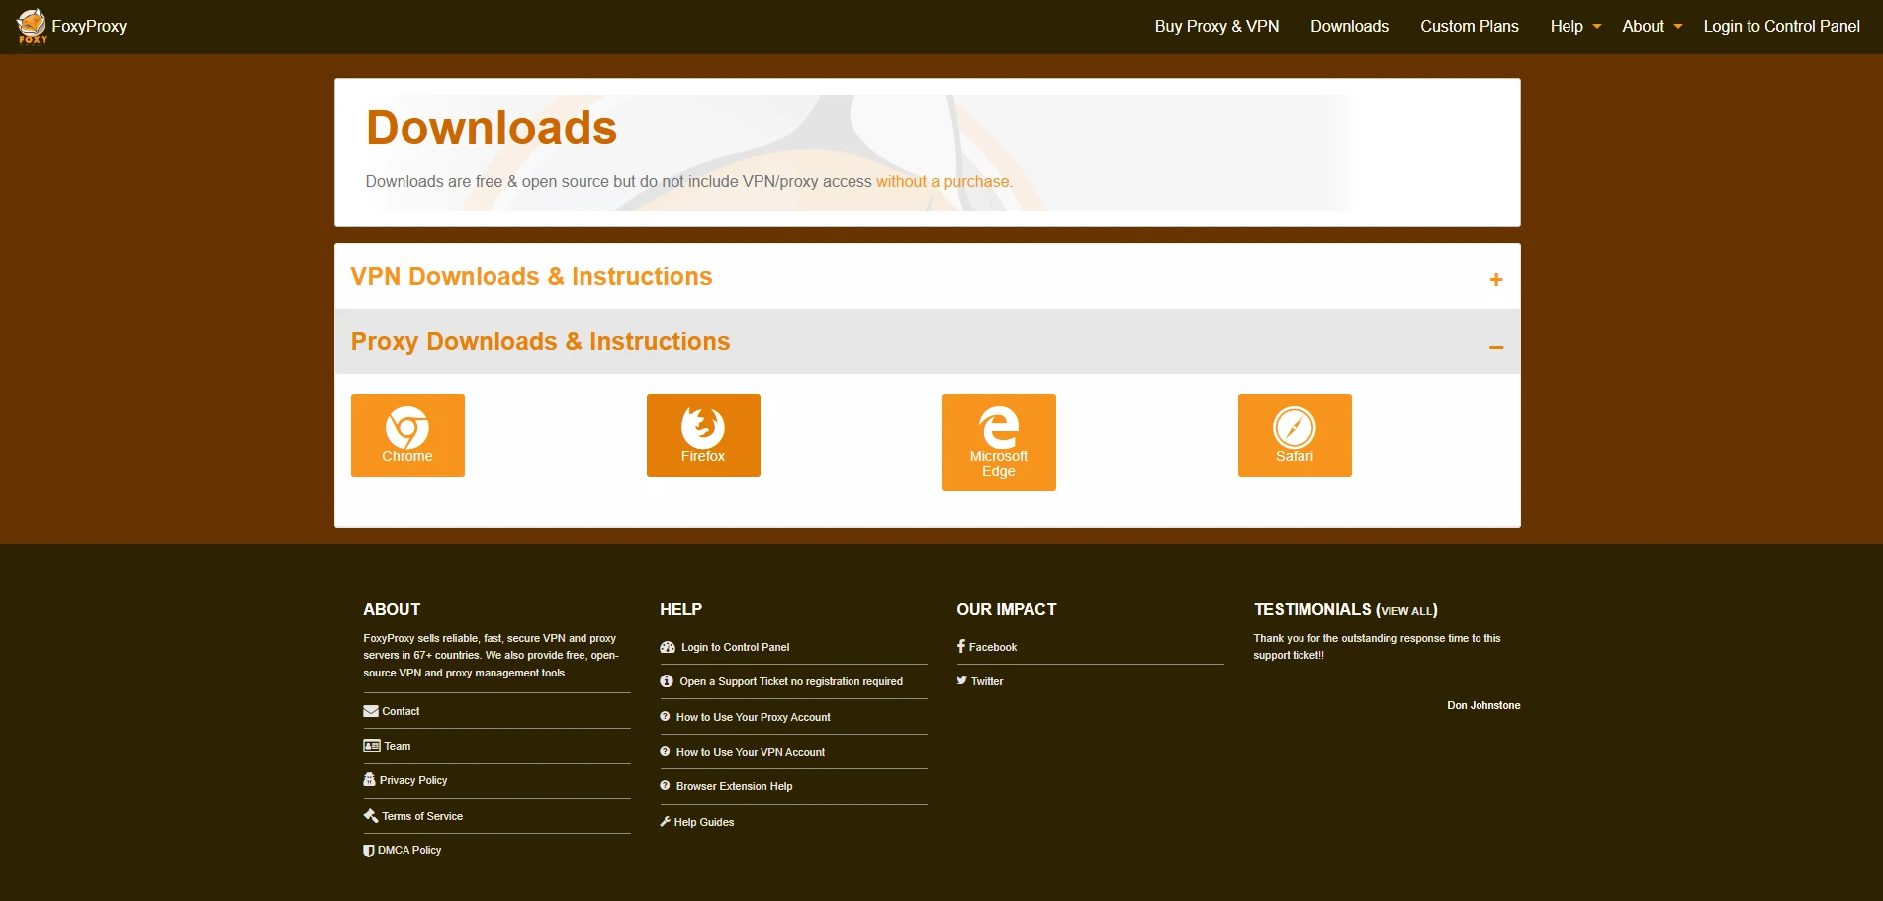Open the Browser Extension Help link

[735, 786]
